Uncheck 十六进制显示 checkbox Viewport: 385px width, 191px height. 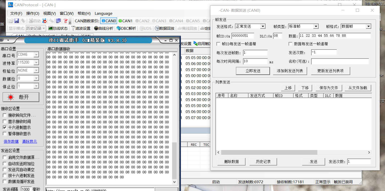[5, 127]
